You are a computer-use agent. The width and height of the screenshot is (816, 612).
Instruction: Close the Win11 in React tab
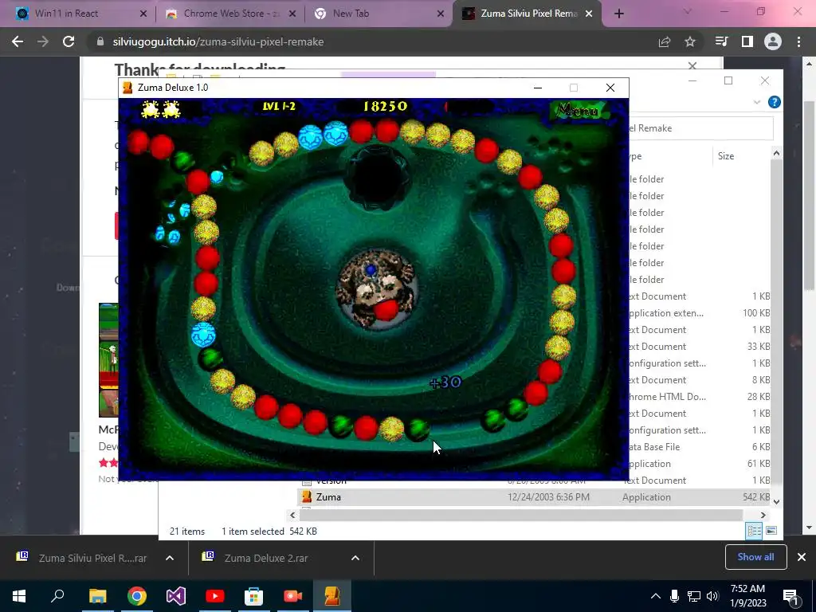(143, 14)
